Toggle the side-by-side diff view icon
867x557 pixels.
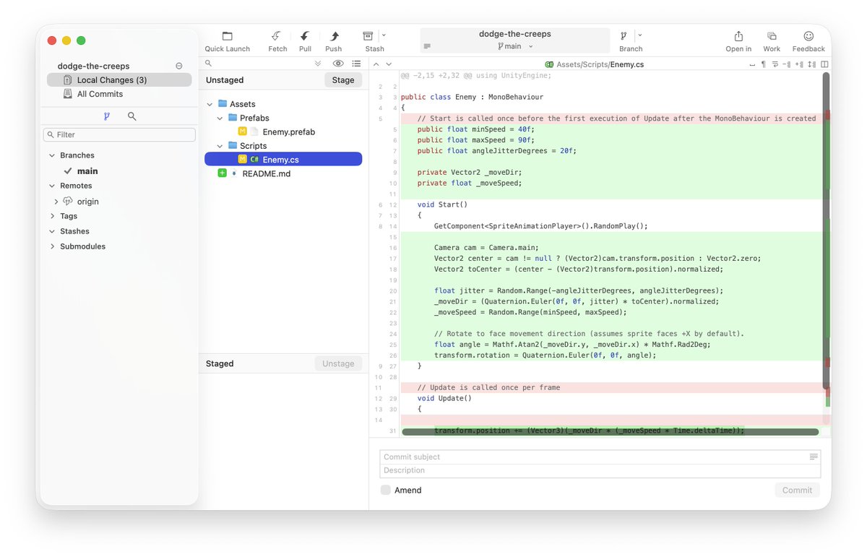(x=824, y=64)
